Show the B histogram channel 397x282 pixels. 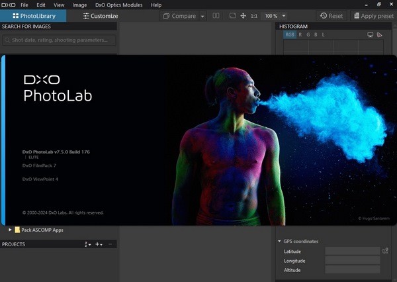[x=316, y=34]
